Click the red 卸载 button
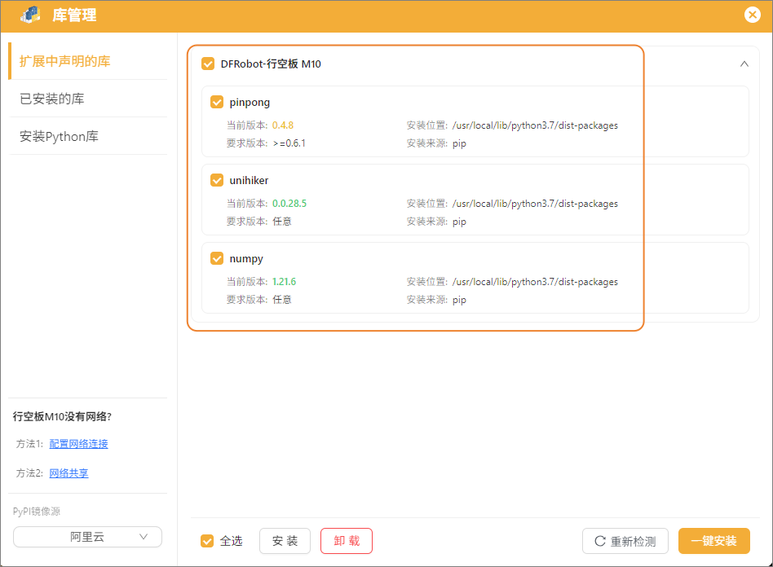The image size is (773, 567). coord(347,541)
